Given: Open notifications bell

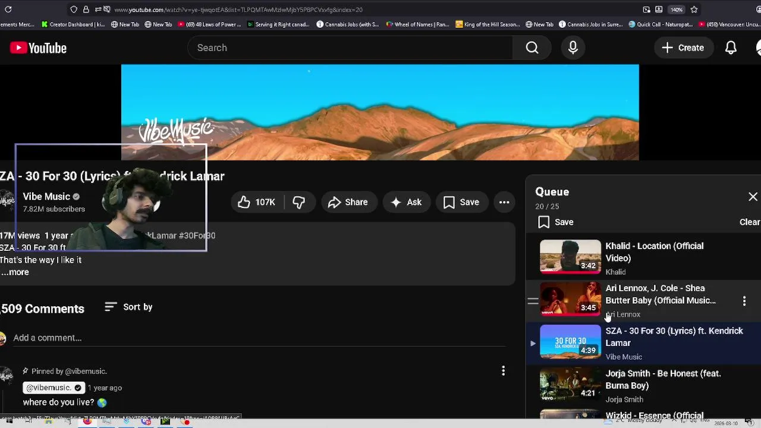Looking at the screenshot, I should (x=731, y=48).
